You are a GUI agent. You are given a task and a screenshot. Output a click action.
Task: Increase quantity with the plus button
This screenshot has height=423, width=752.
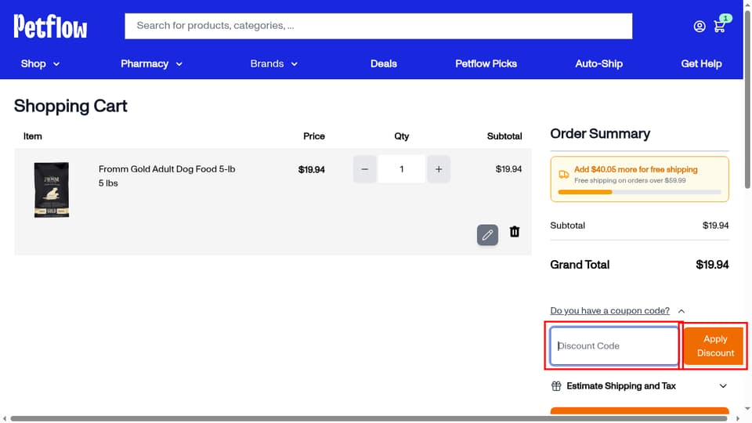439,169
